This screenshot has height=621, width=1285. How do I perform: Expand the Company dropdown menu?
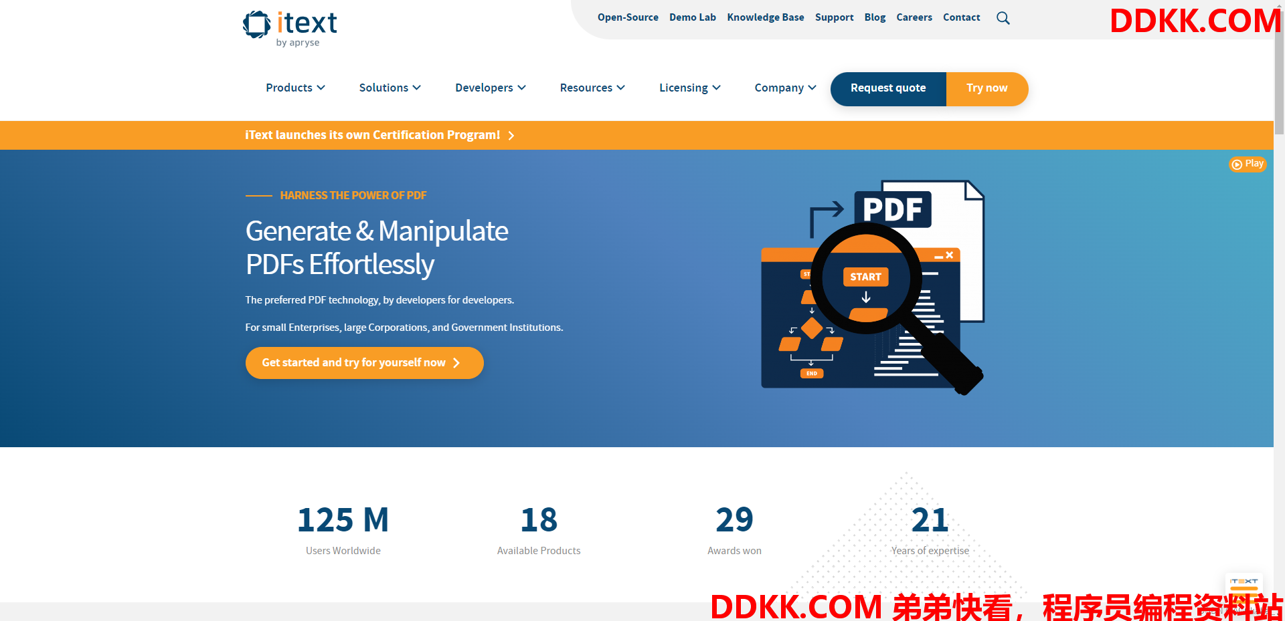[x=785, y=88]
